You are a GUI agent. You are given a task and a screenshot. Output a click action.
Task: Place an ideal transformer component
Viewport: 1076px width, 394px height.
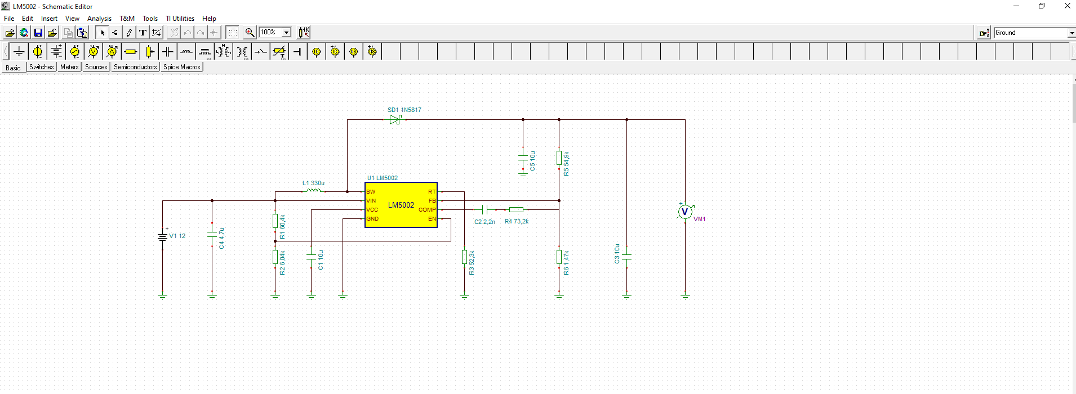pyautogui.click(x=242, y=52)
